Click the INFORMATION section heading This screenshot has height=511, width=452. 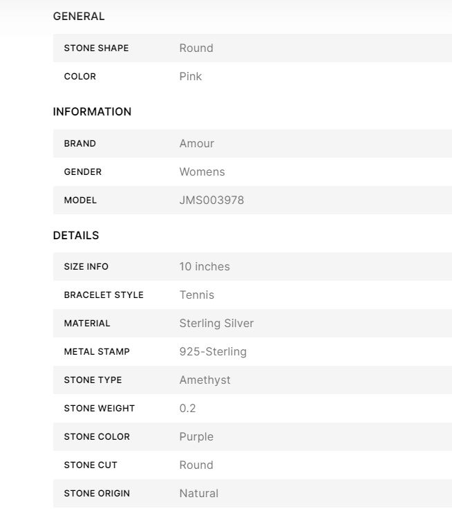click(92, 112)
